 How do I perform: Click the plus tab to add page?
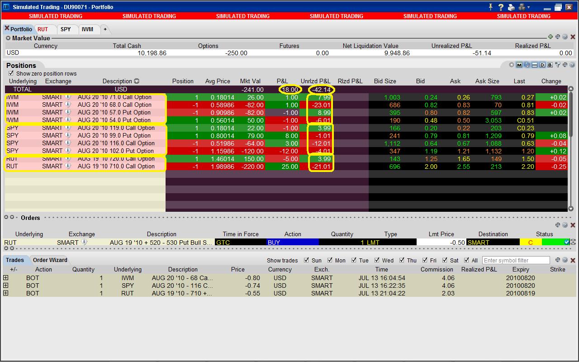105,29
